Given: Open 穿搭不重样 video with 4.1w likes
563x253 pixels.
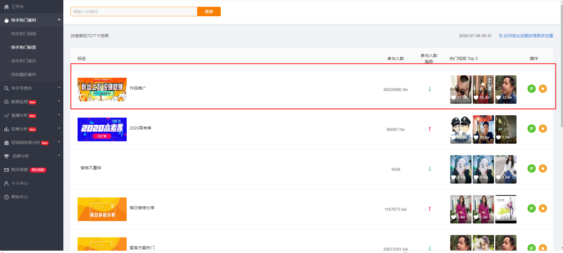Looking at the screenshot, I should tap(461, 169).
